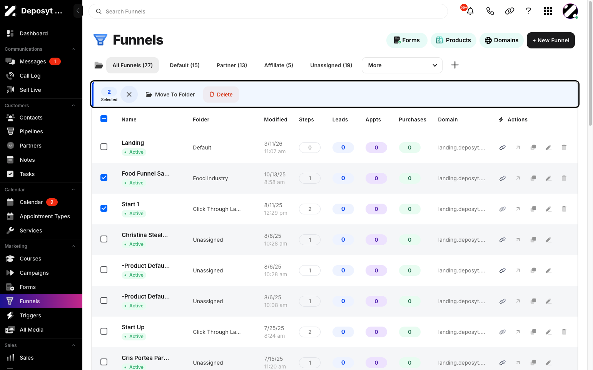Screen dimensions: 593x370
Task: Edit the Christina Steel... funnel pencil icon
Action: click(x=548, y=240)
